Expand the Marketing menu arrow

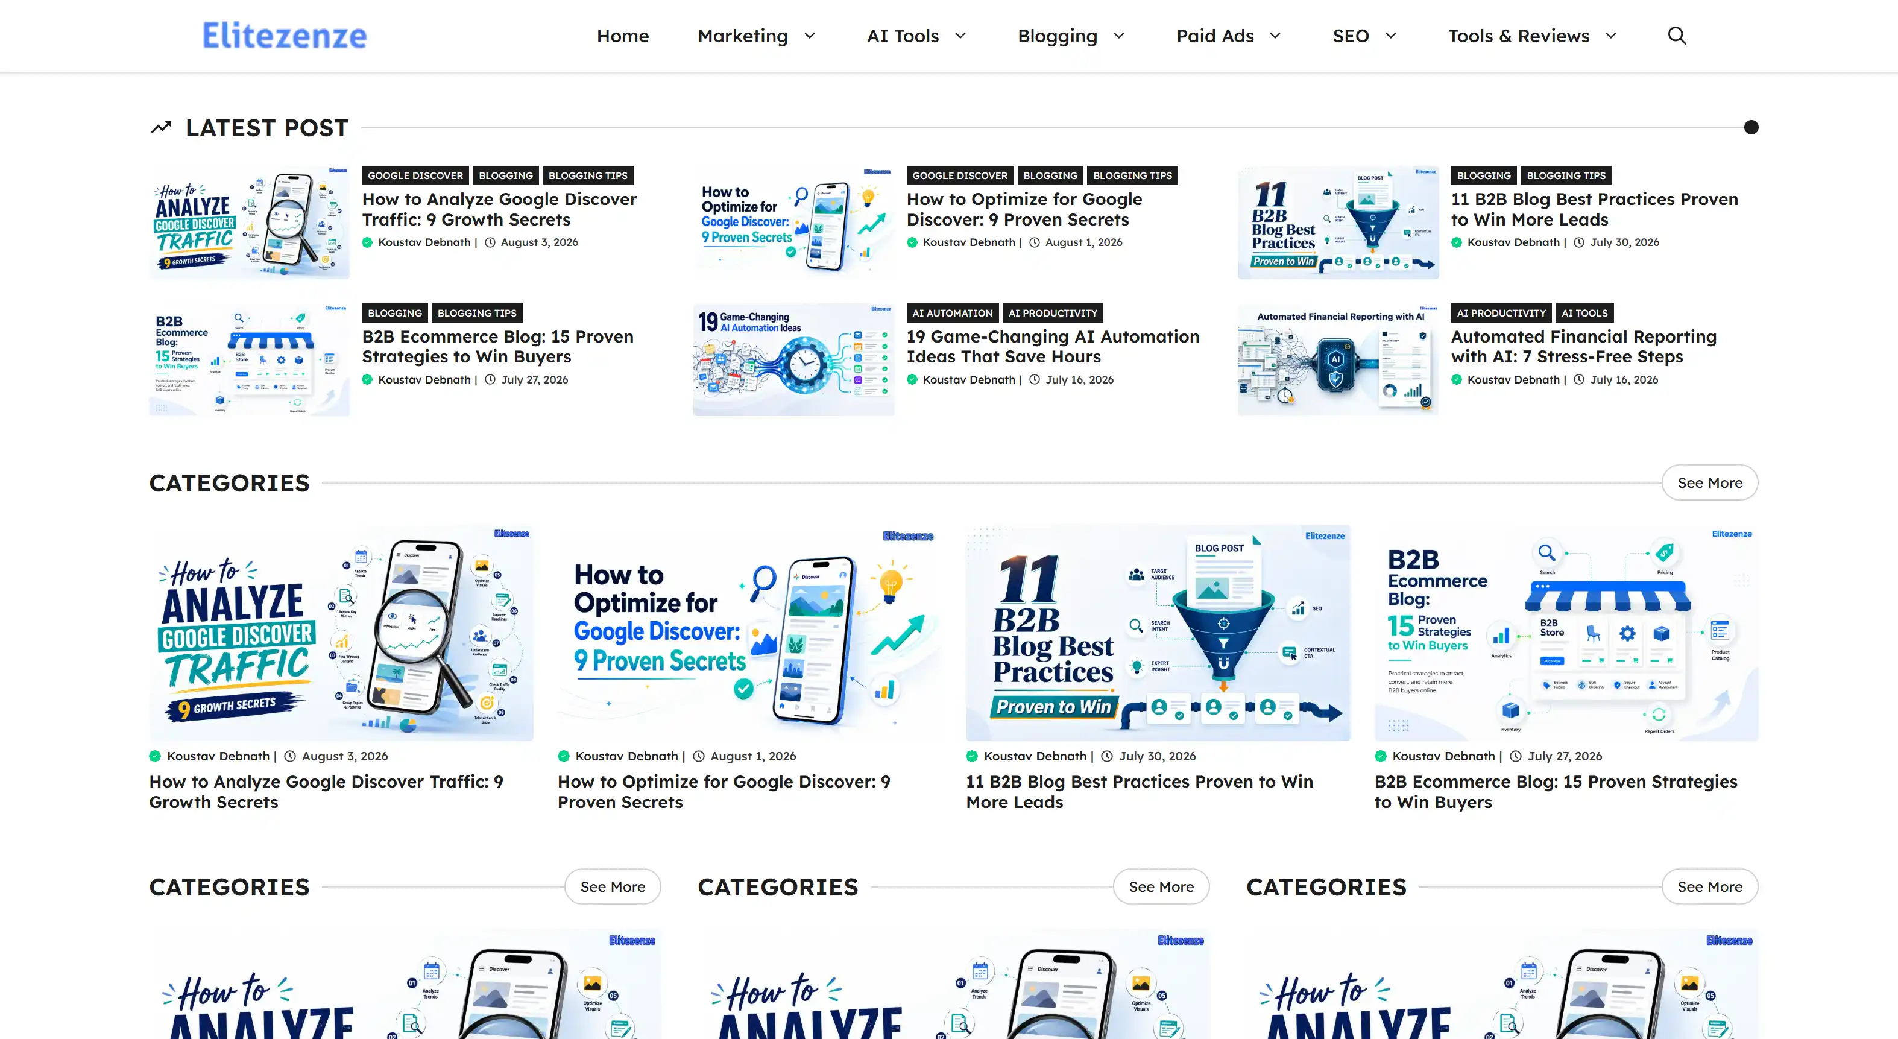coord(810,36)
